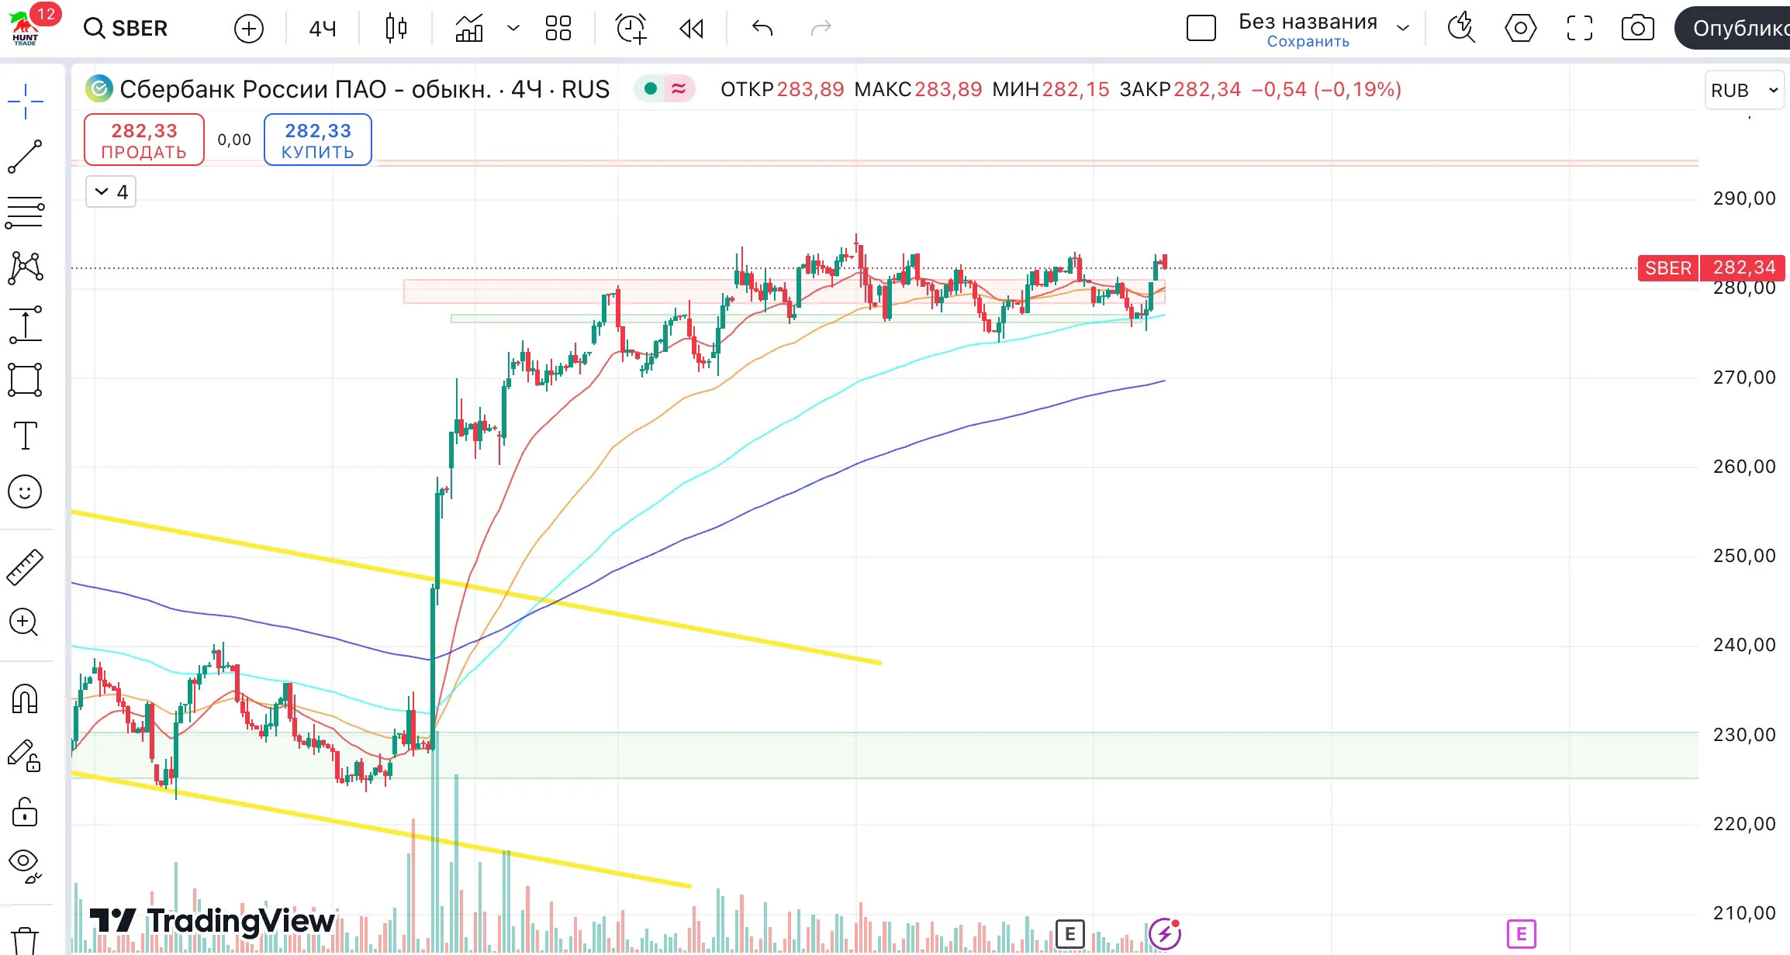This screenshot has height=955, width=1790.
Task: Click the Сохранить save link
Action: [1308, 42]
